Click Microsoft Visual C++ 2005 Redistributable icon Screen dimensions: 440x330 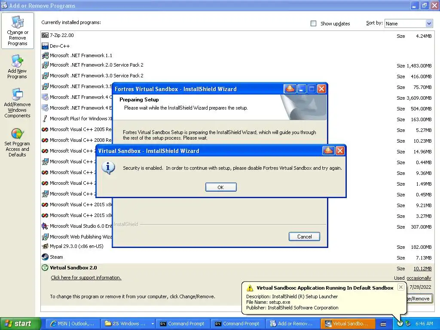pyautogui.click(x=45, y=129)
